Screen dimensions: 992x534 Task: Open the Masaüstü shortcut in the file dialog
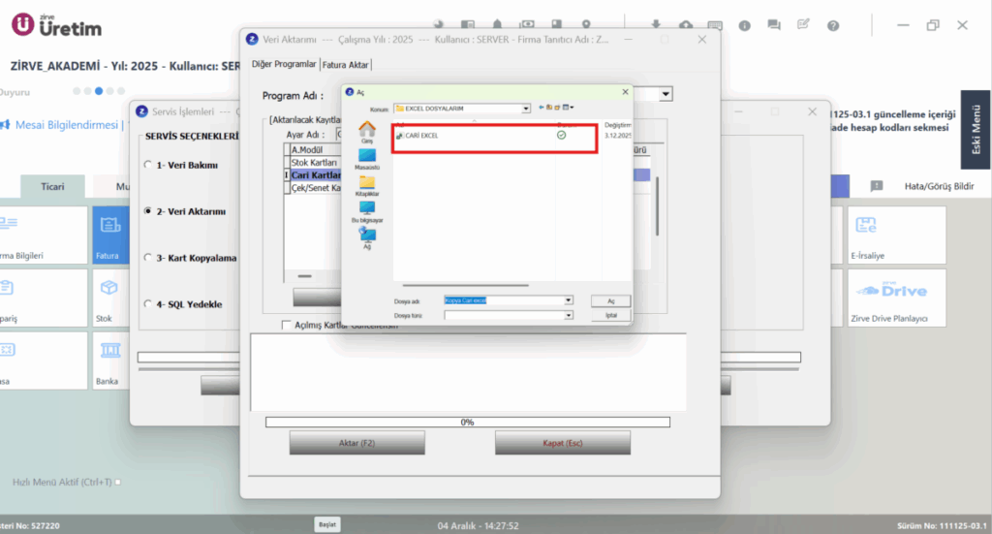[367, 159]
